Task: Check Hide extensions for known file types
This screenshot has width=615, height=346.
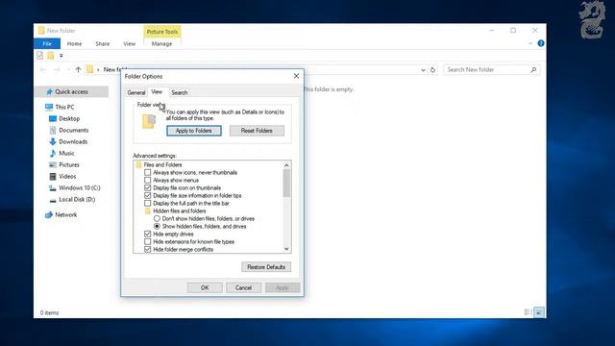Action: point(147,242)
